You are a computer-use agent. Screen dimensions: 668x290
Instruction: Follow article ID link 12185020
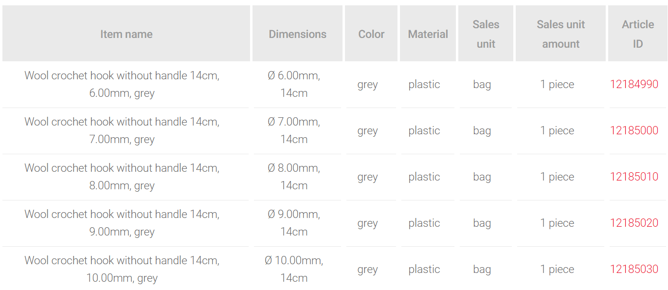tap(634, 223)
